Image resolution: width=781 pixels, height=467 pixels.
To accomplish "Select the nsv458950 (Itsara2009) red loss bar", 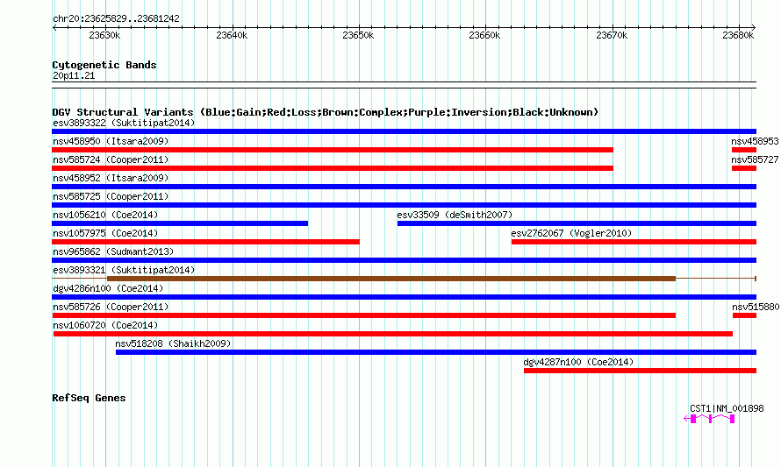I will (x=333, y=150).
